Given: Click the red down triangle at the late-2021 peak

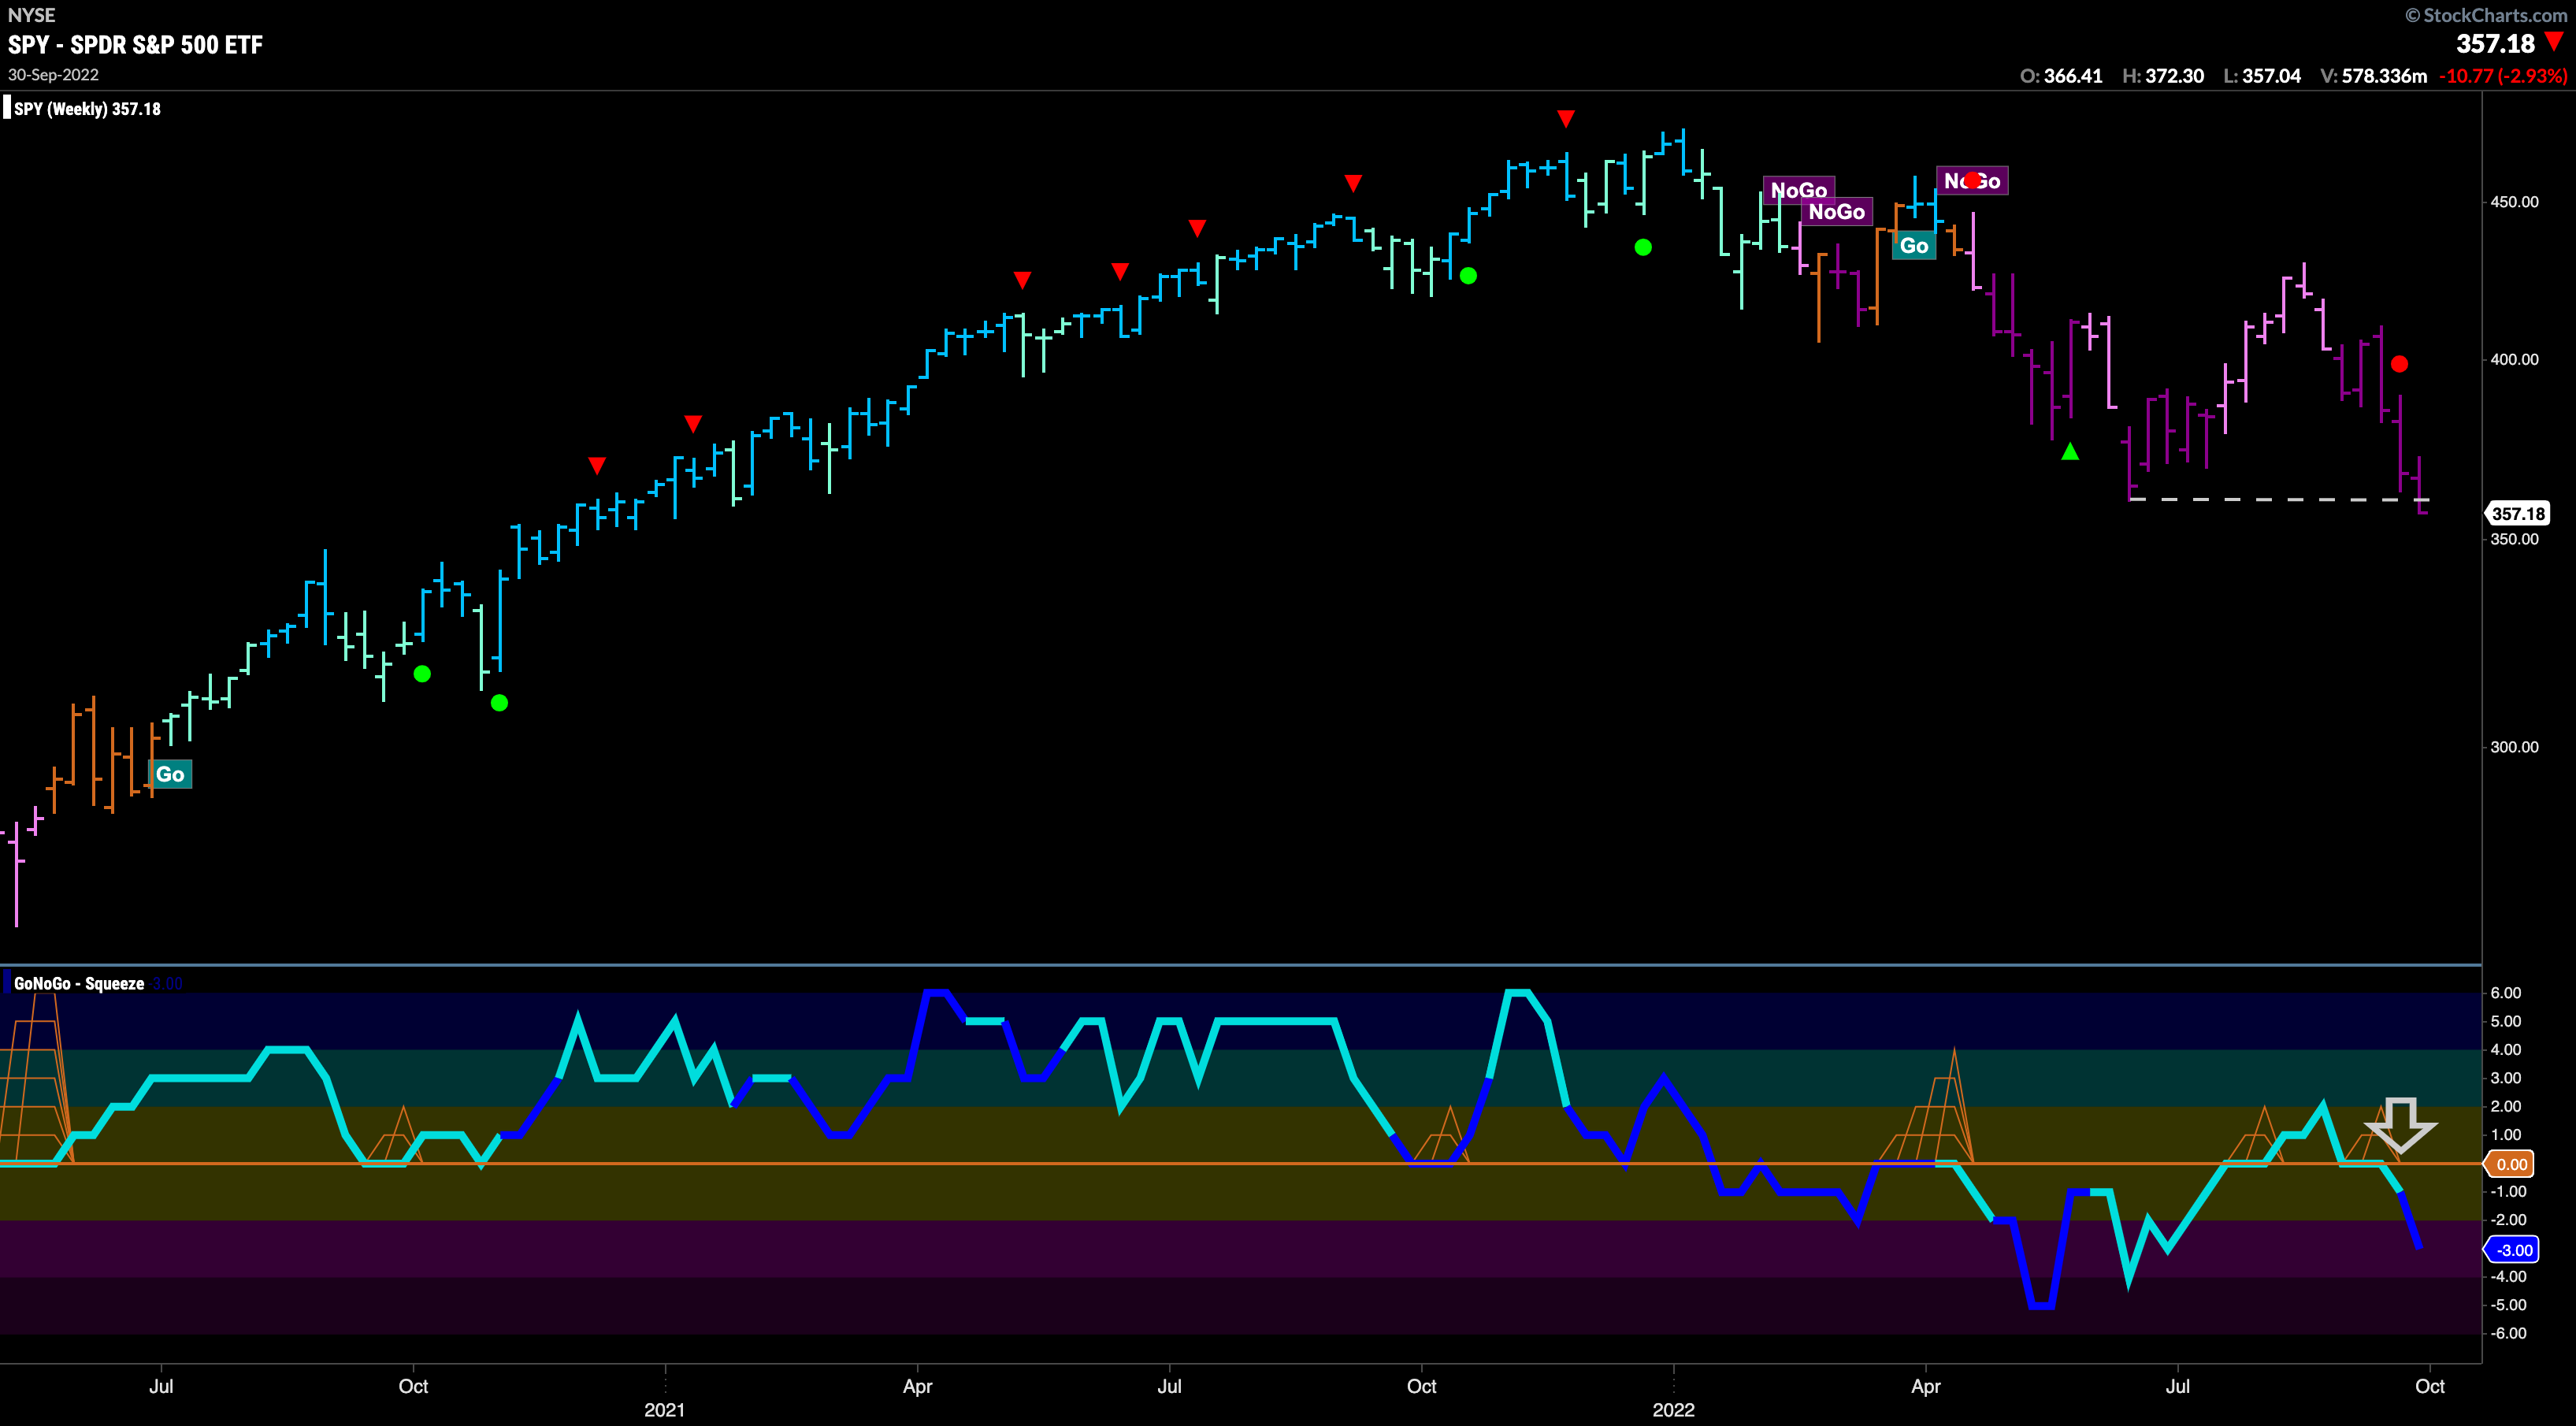Looking at the screenshot, I should [1566, 119].
